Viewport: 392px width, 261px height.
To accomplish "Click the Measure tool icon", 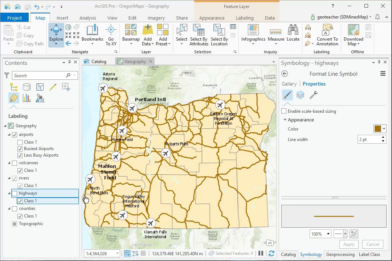I will [276, 31].
